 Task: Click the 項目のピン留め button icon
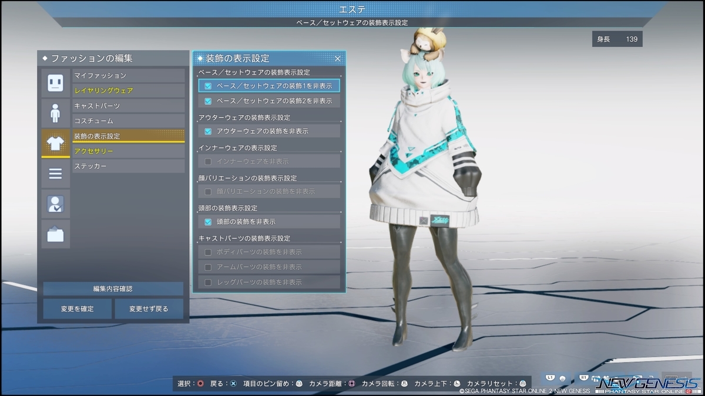pos(299,384)
